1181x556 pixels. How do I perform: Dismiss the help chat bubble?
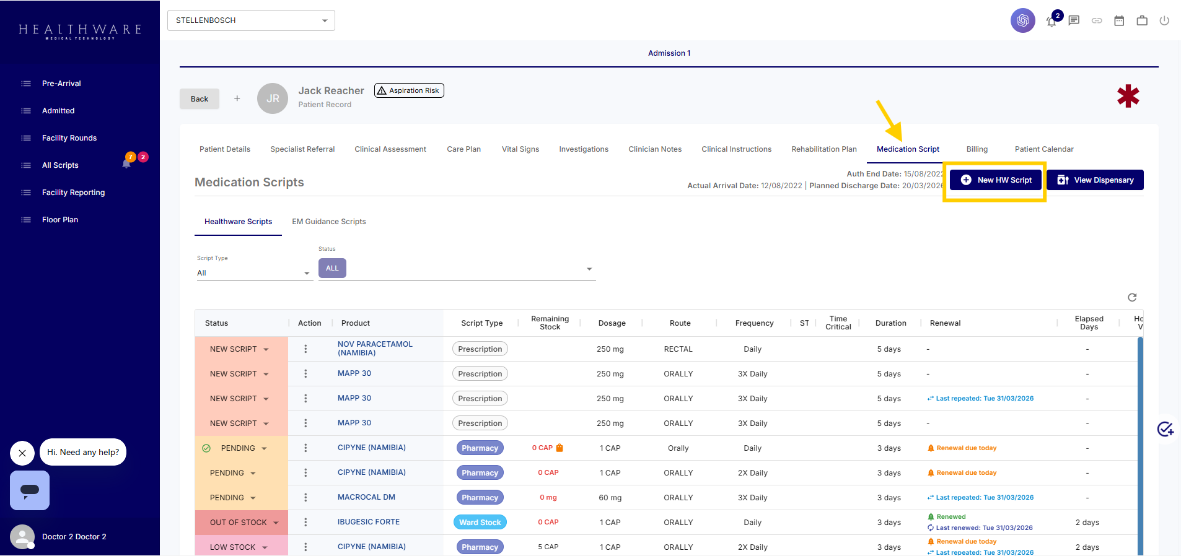22,453
